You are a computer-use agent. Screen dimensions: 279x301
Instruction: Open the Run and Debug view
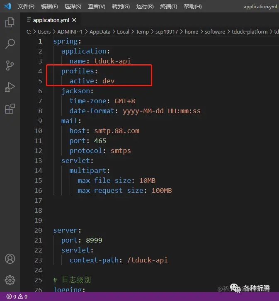10,87
